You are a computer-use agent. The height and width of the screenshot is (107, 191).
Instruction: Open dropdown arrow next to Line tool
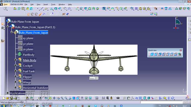[x=43, y=10]
